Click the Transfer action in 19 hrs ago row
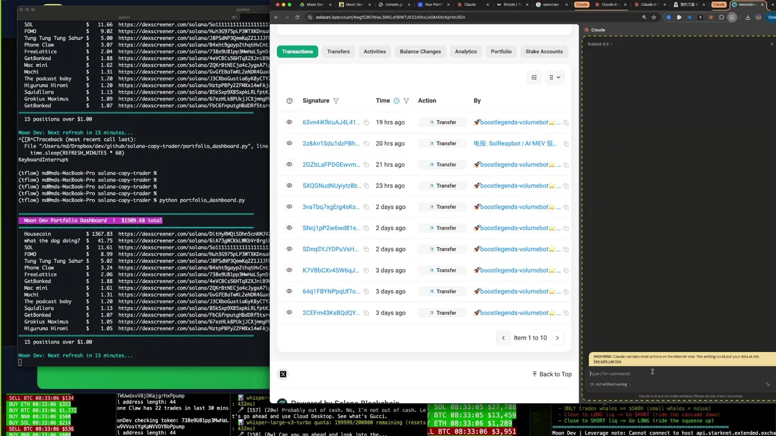The image size is (776, 436). pos(443,122)
